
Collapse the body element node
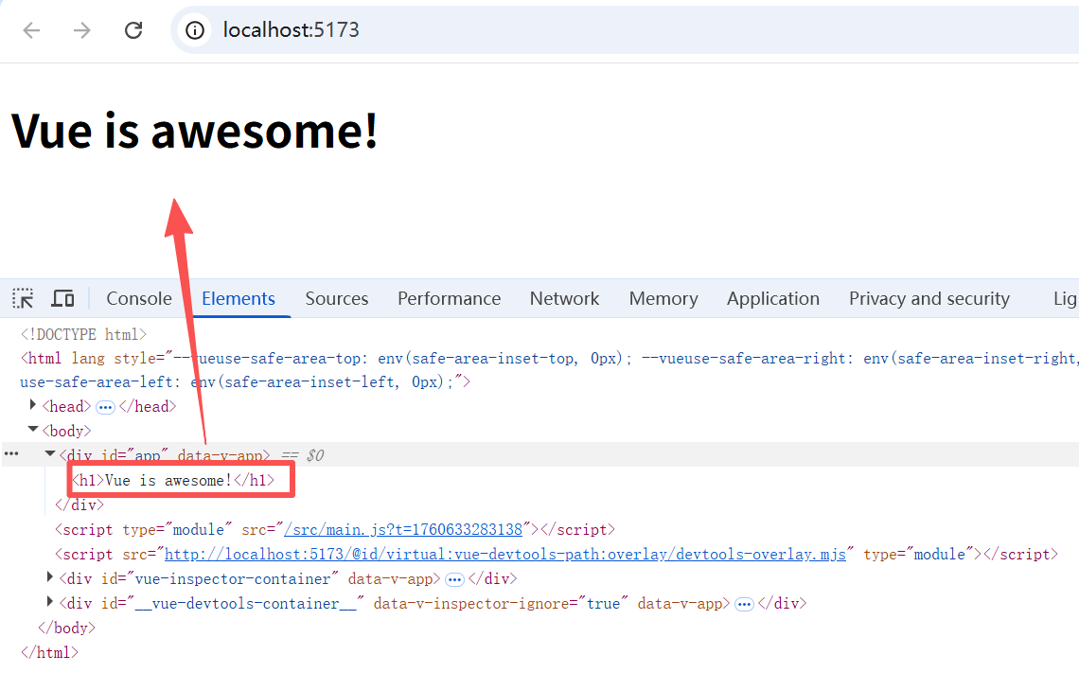click(32, 430)
